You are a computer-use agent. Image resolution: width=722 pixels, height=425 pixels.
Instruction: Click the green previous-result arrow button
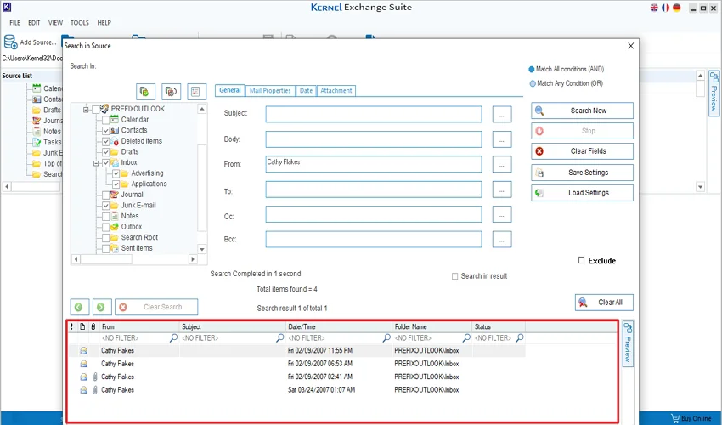[x=79, y=307]
